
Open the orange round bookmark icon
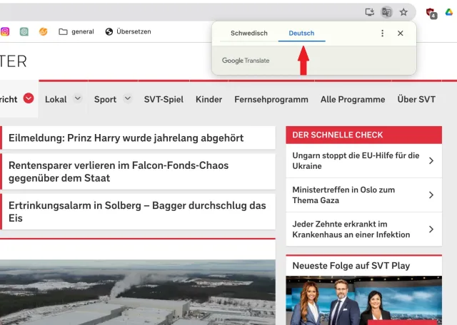pos(43,31)
